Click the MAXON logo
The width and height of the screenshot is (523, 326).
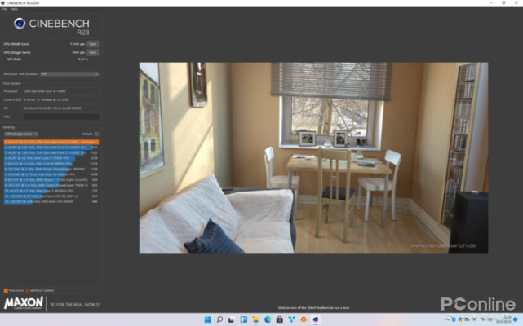click(24, 303)
